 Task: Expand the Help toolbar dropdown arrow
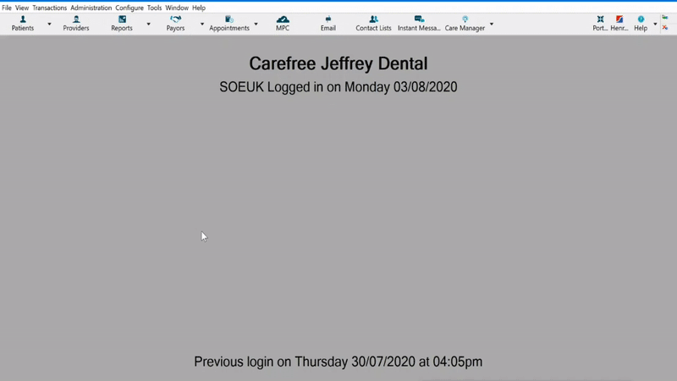coord(655,24)
